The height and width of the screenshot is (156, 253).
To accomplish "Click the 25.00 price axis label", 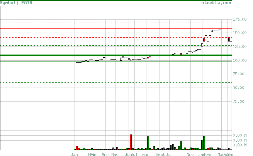I will pyautogui.click(x=238, y=101).
